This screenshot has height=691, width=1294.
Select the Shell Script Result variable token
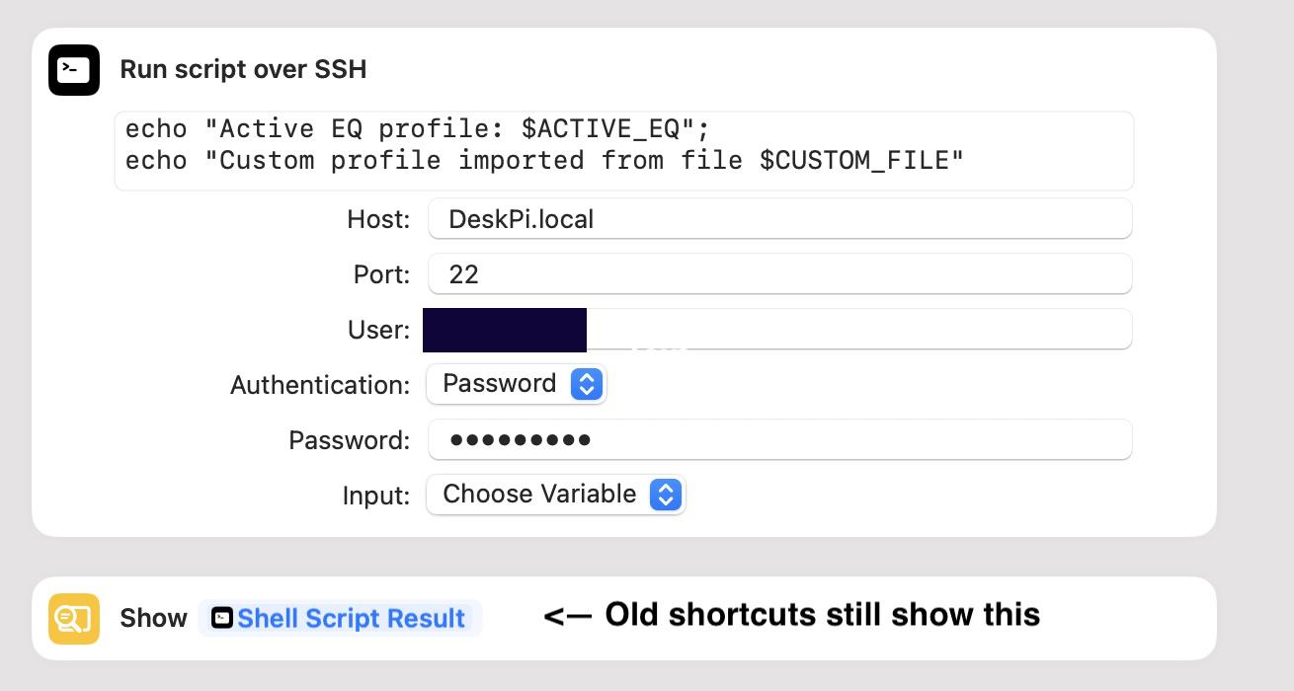[340, 619]
